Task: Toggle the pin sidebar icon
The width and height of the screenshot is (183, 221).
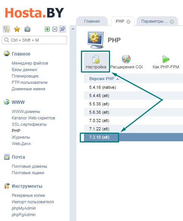Action: [62, 29]
